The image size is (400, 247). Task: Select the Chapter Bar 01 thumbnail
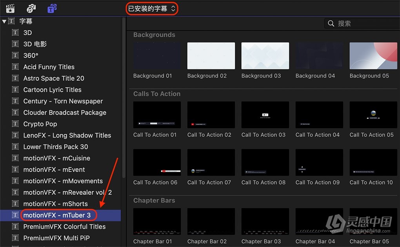click(157, 222)
